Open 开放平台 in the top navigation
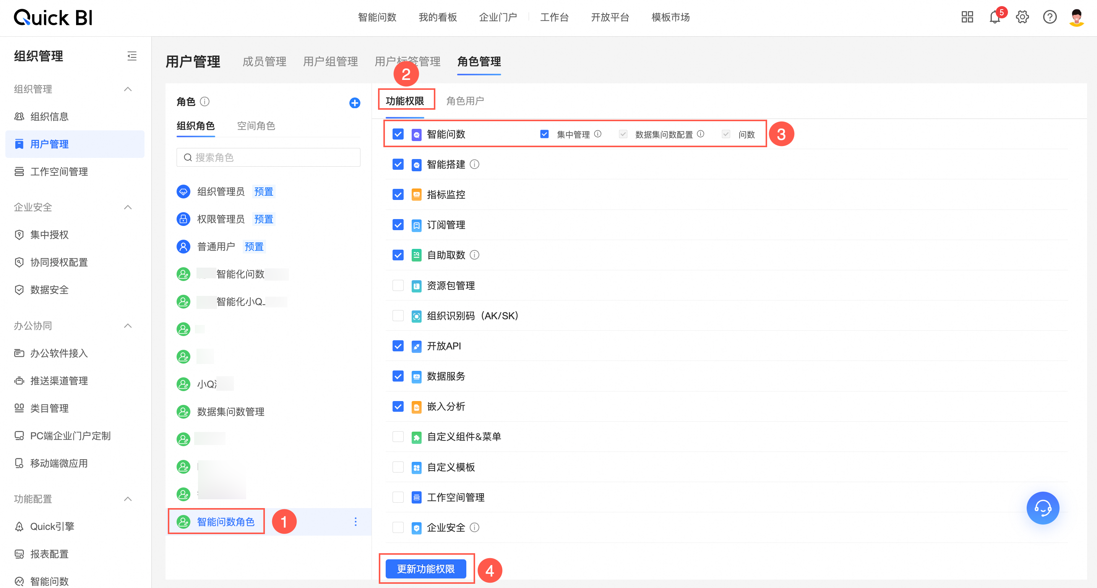The width and height of the screenshot is (1097, 588). [x=610, y=17]
